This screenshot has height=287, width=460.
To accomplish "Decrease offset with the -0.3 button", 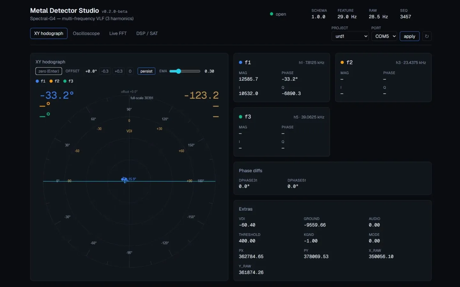I will 105,71.
